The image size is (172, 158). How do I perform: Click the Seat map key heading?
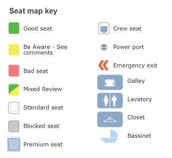pos(33,11)
